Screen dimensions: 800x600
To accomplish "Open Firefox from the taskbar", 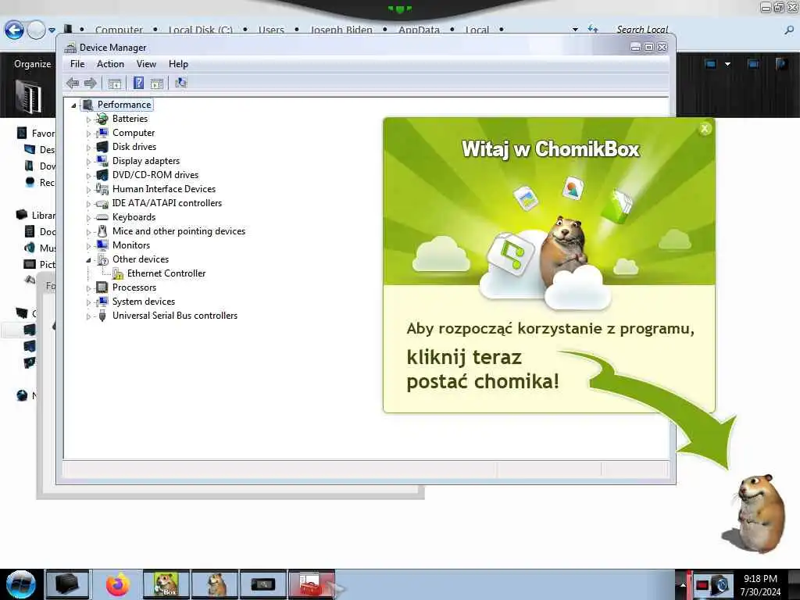I will pyautogui.click(x=118, y=584).
